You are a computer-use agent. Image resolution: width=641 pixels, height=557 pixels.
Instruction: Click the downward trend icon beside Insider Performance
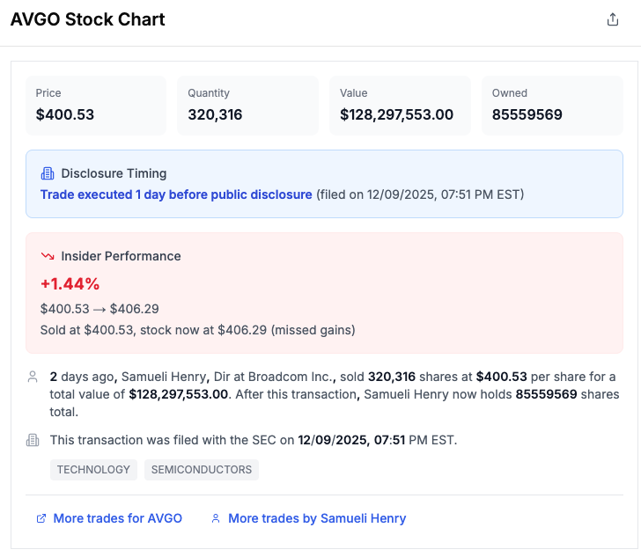point(48,256)
